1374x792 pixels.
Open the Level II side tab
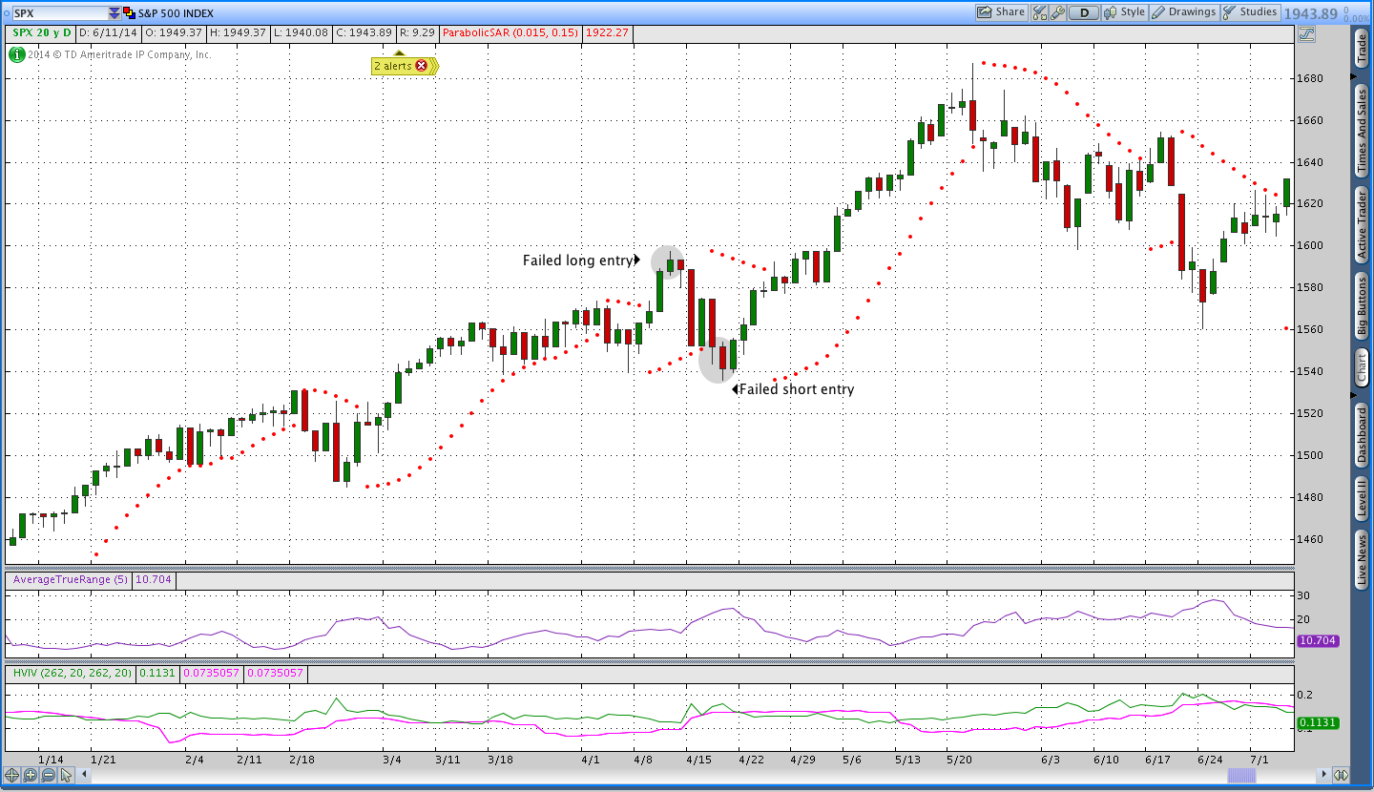pyautogui.click(x=1361, y=499)
